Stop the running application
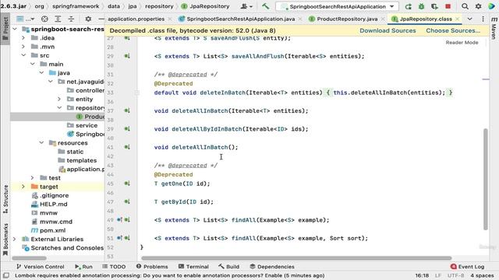This screenshot has height=280, width=499. 448,6
